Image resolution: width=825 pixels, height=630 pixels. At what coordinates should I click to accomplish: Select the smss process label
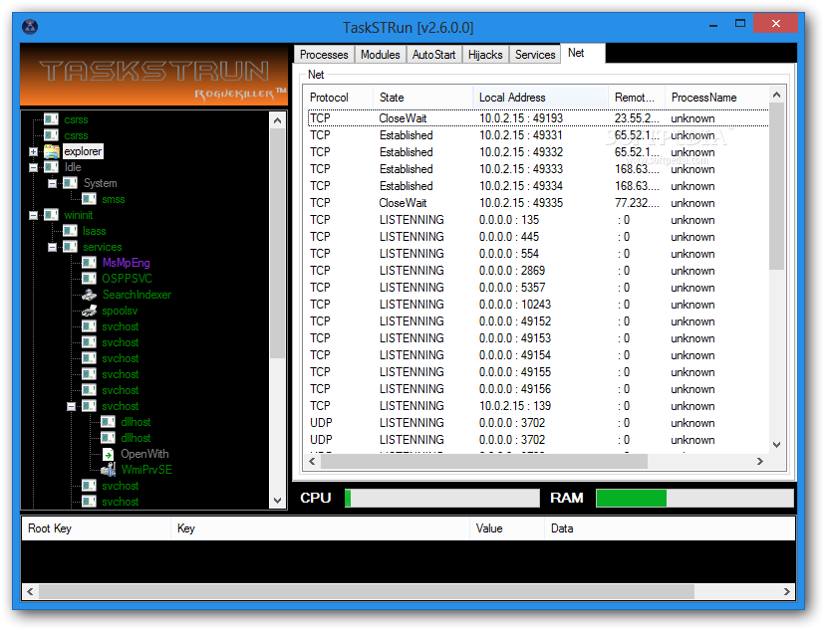tap(114, 199)
